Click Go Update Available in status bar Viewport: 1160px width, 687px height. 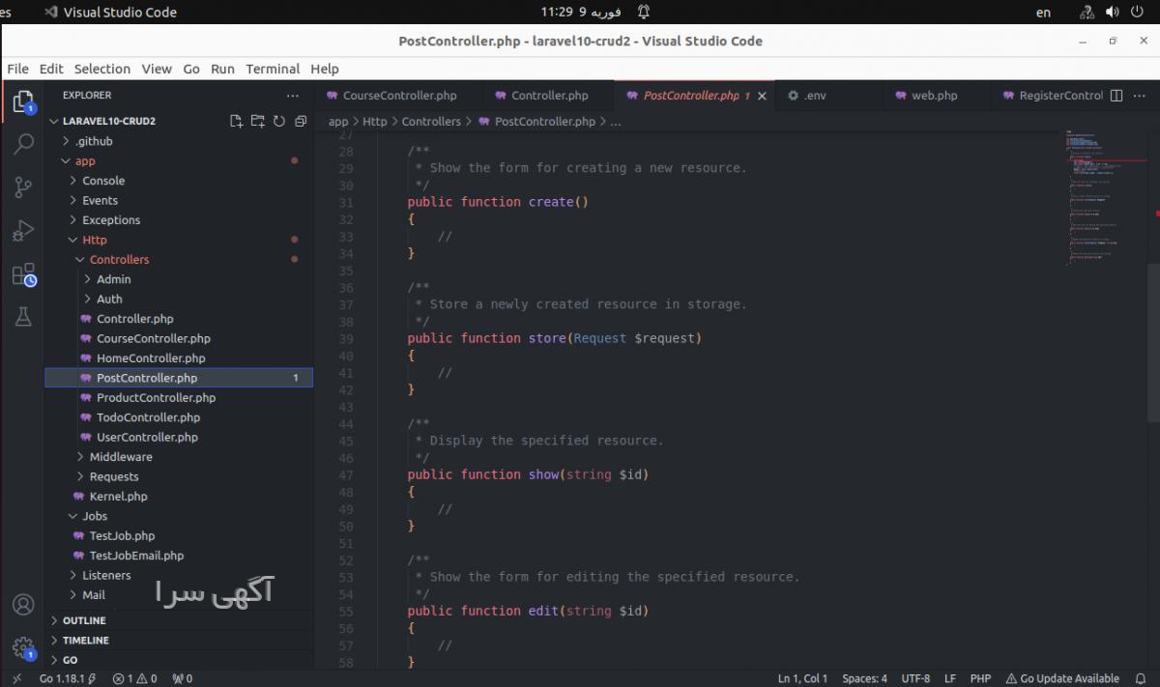click(1062, 678)
